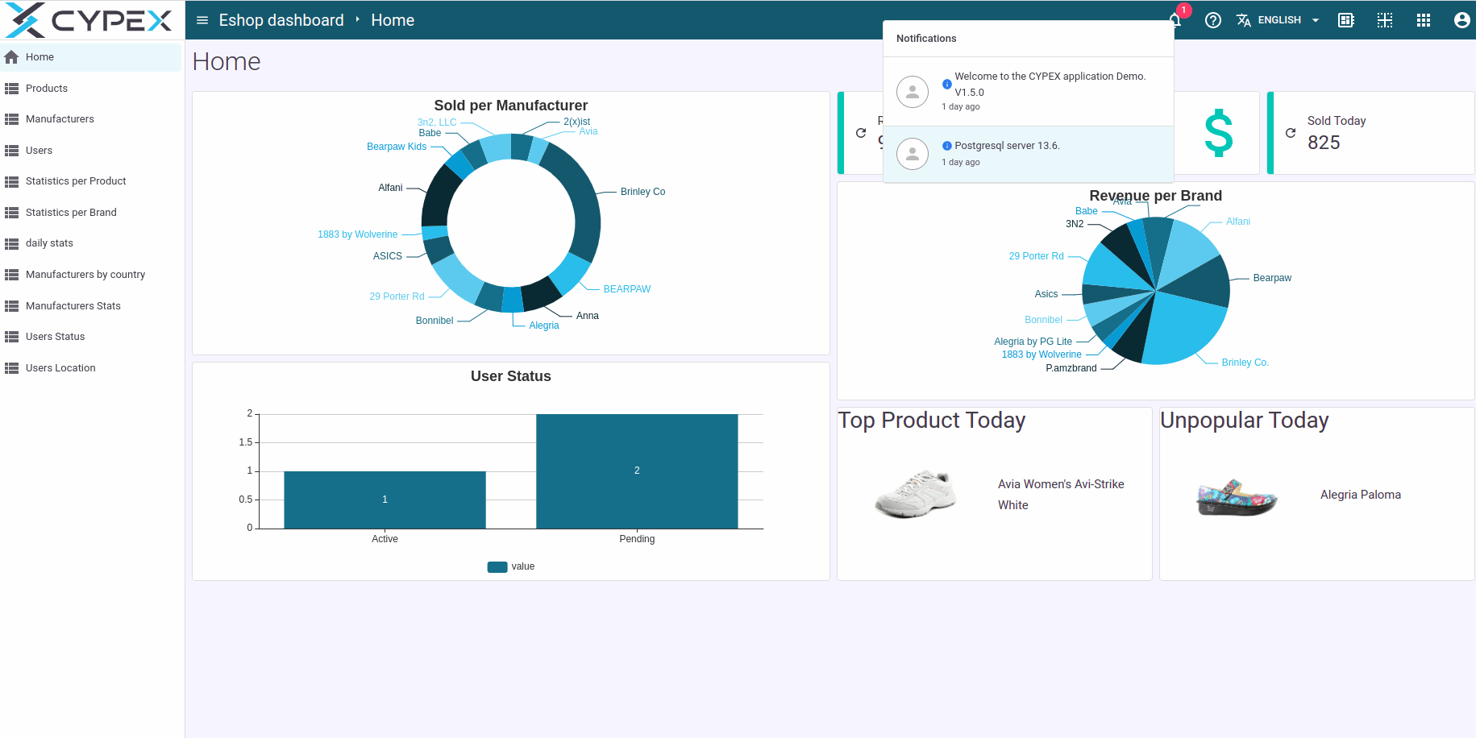Click the 29 Porter Rd label in Revenue pie
The width and height of the screenshot is (1476, 738).
point(1036,256)
